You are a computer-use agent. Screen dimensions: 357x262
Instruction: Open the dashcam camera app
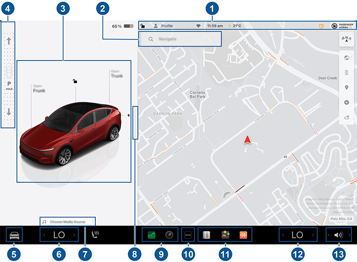(x=168, y=234)
